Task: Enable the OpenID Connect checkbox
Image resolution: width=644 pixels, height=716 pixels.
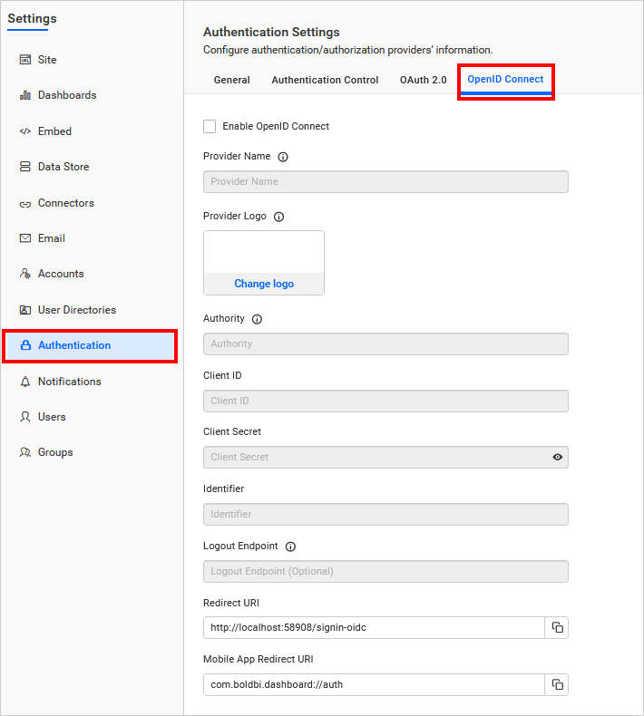Action: [x=210, y=127]
